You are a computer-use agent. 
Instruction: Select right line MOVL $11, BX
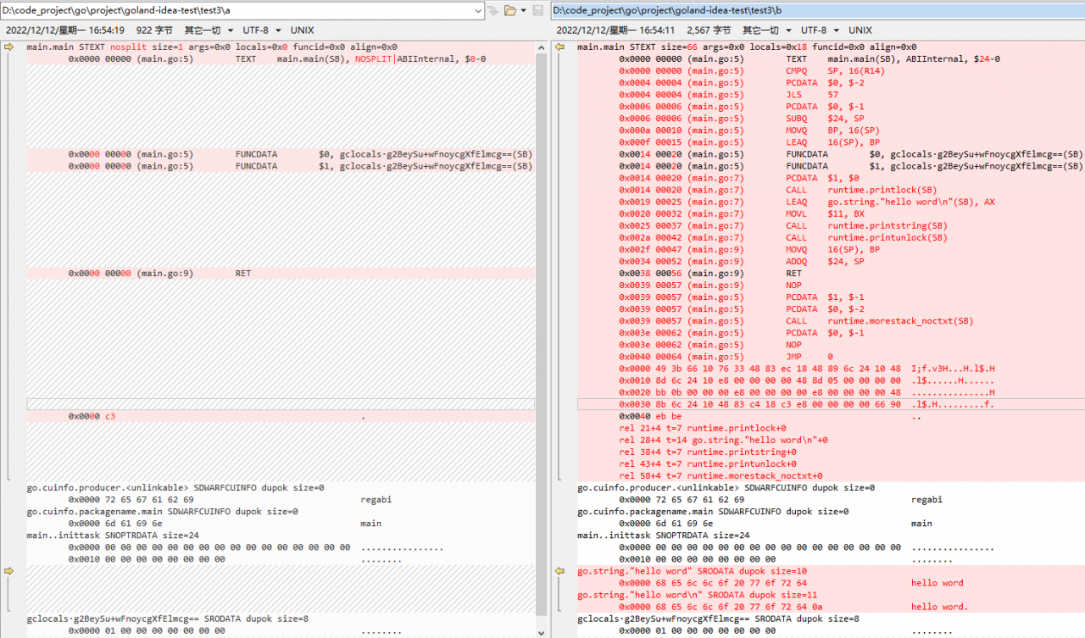coord(829,214)
